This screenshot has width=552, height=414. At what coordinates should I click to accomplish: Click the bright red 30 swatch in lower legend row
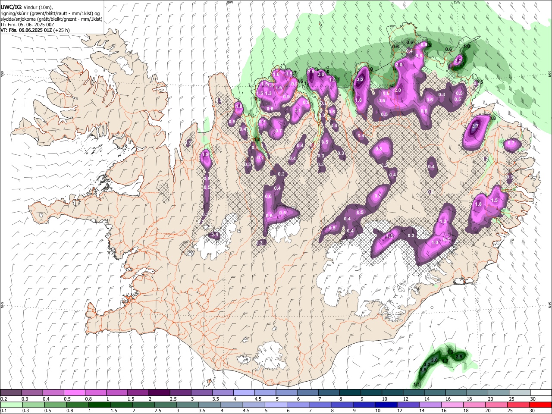coord(540,405)
